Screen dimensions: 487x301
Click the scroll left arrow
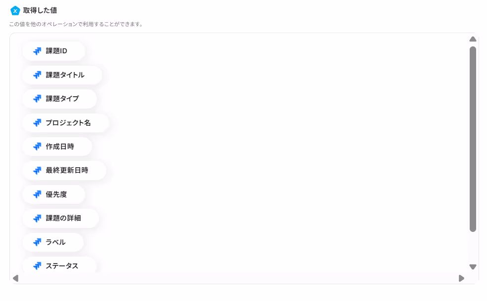click(15, 278)
